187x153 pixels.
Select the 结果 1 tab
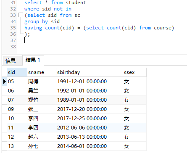click(x=33, y=60)
